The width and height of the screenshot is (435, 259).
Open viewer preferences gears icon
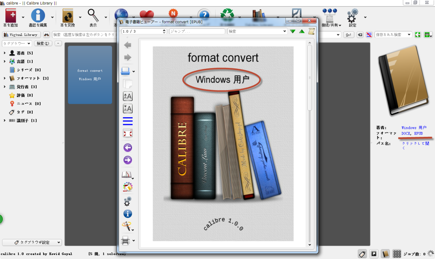click(x=128, y=201)
